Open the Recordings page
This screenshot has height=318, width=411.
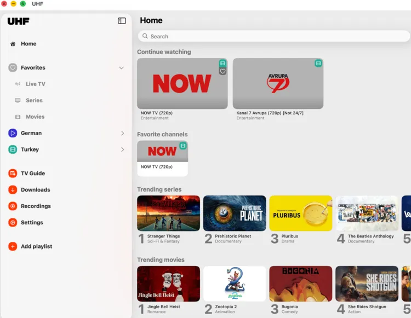tap(36, 206)
